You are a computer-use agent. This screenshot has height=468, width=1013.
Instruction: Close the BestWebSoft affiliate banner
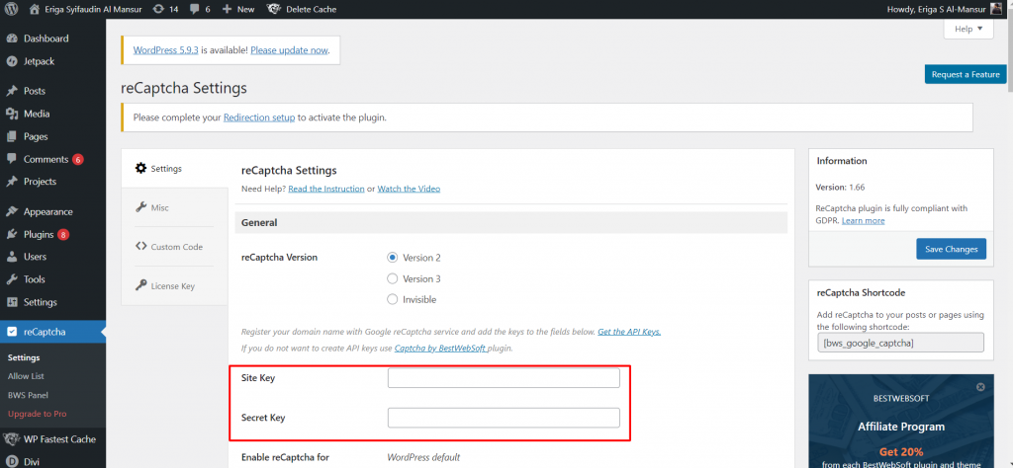pyautogui.click(x=980, y=387)
